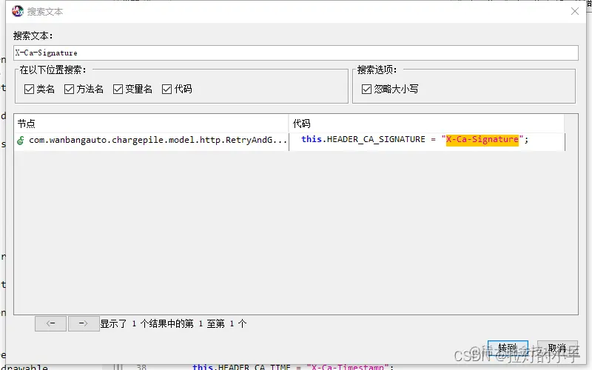Click the jadx app icon in title bar

17,11
